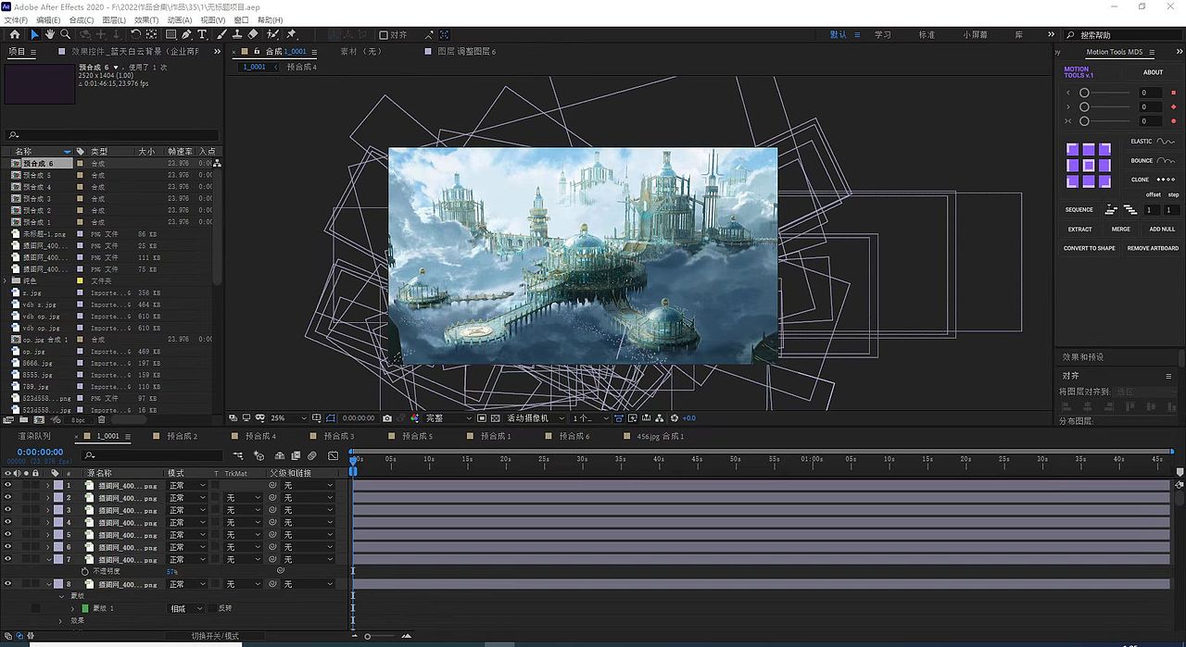Select the Zoom magnifier tool
This screenshot has height=647, width=1186.
(x=66, y=34)
